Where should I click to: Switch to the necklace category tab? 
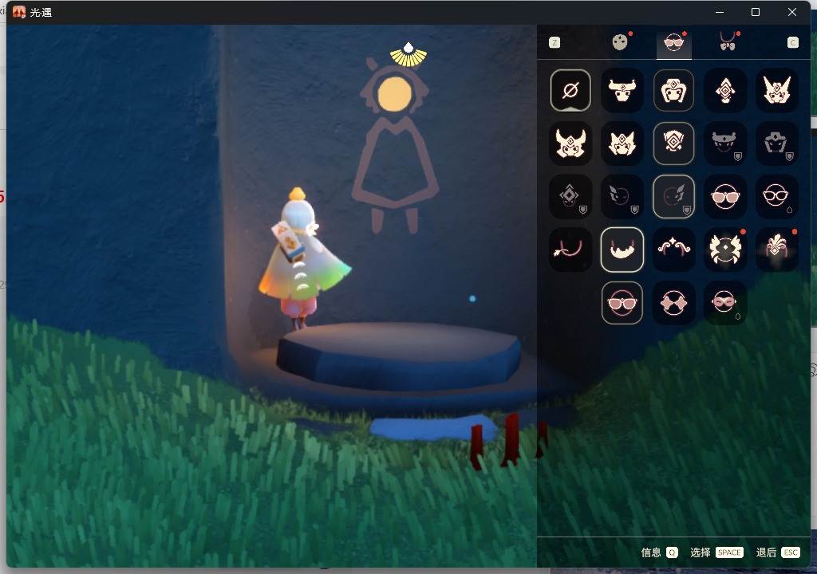(x=728, y=41)
